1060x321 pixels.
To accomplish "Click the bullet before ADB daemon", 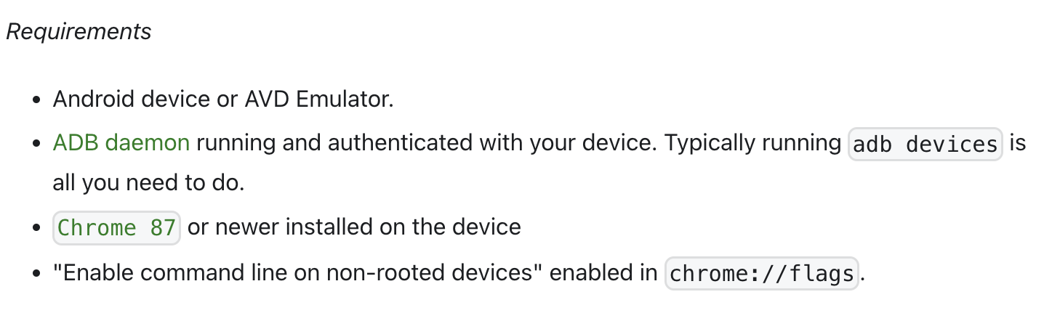I will click(x=36, y=144).
